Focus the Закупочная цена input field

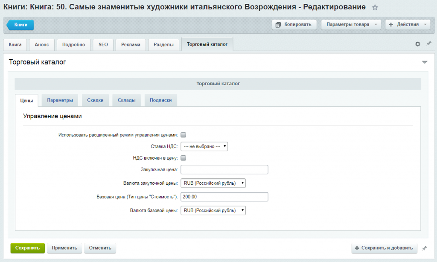(x=224, y=169)
